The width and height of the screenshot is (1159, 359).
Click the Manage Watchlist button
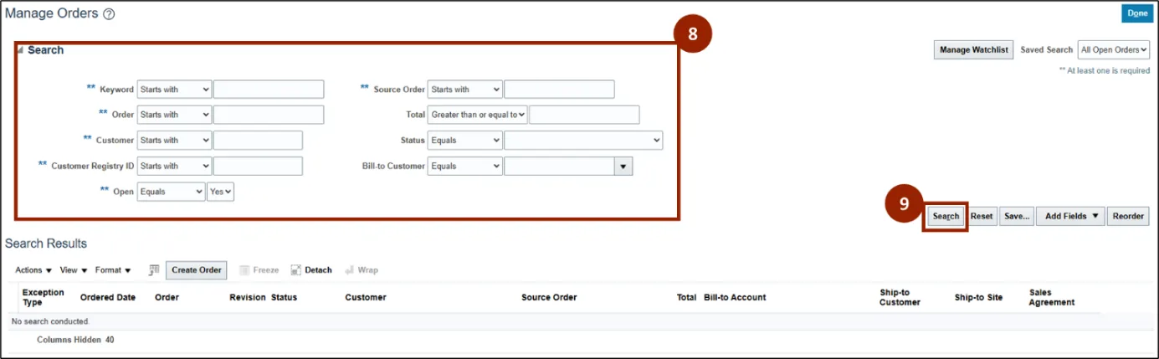coord(973,50)
